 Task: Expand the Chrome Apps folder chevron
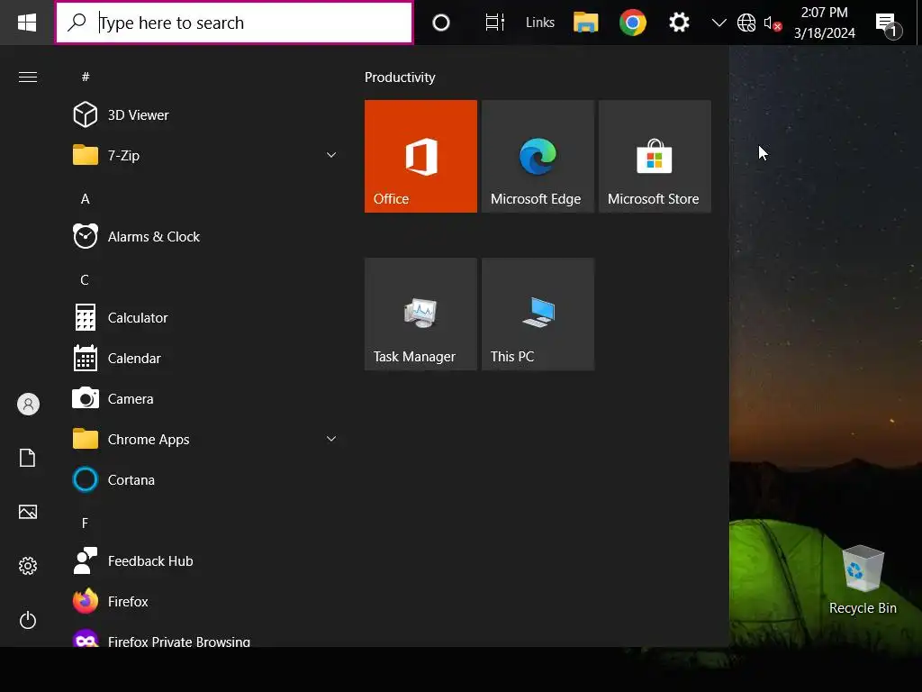pos(331,439)
